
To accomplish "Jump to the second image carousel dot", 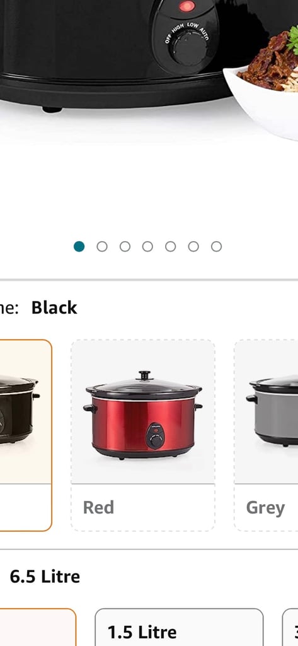I will pyautogui.click(x=102, y=247).
